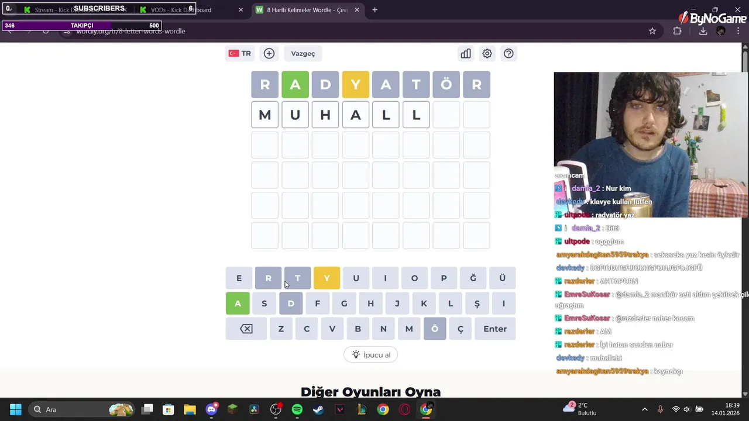749x421 pixels.
Task: Open Discord from the taskbar
Action: coord(211,409)
